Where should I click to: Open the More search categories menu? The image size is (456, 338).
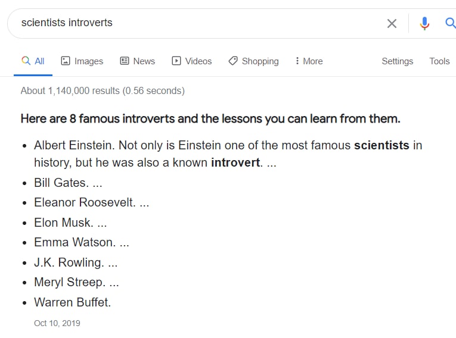(x=309, y=61)
